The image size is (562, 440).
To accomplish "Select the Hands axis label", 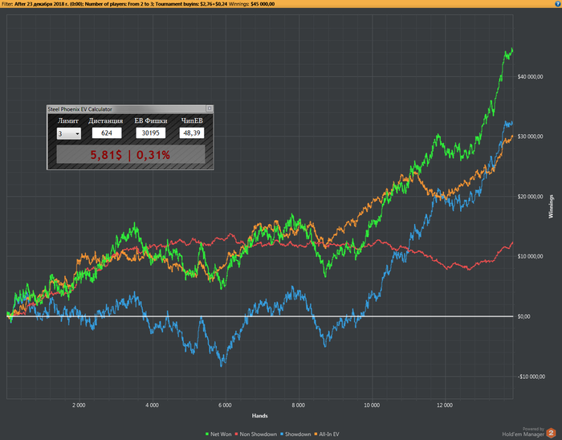I will coord(259,416).
